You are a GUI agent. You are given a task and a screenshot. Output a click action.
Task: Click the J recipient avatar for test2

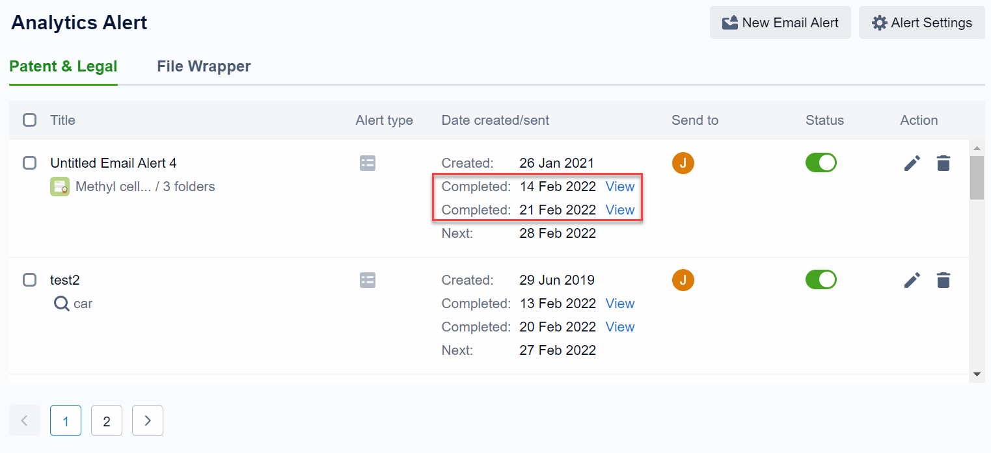coord(683,280)
